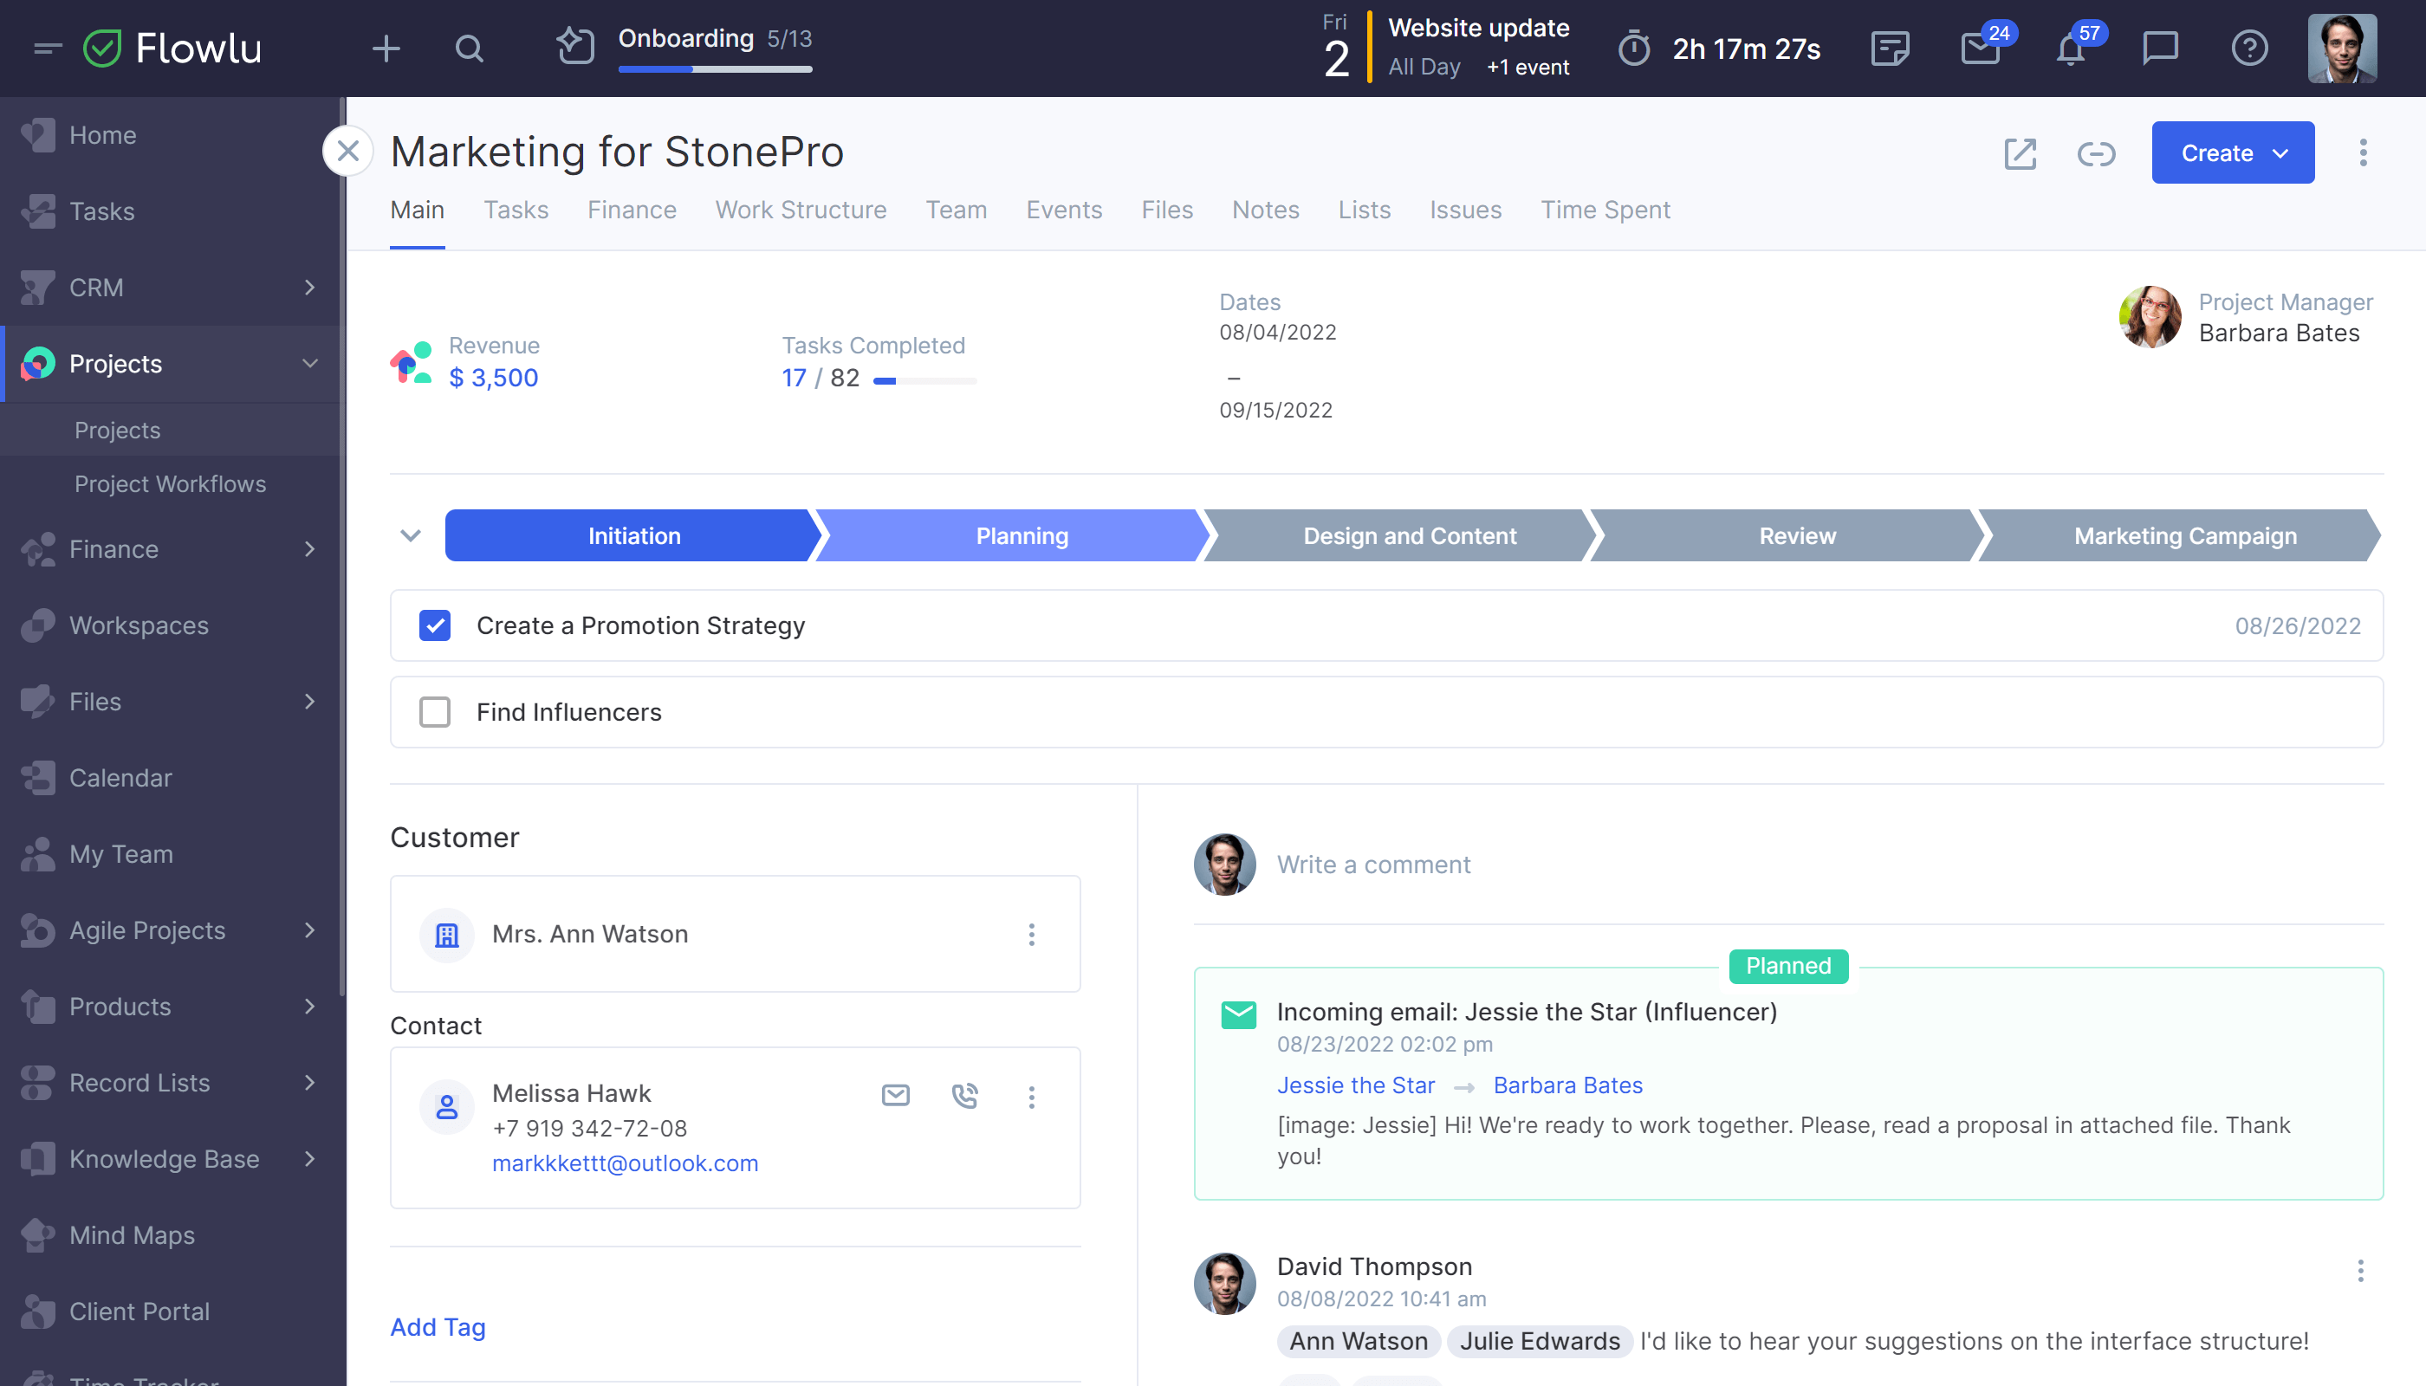The width and height of the screenshot is (2426, 1386).
Task: Expand the Record Lists sidebar section
Action: tap(309, 1082)
